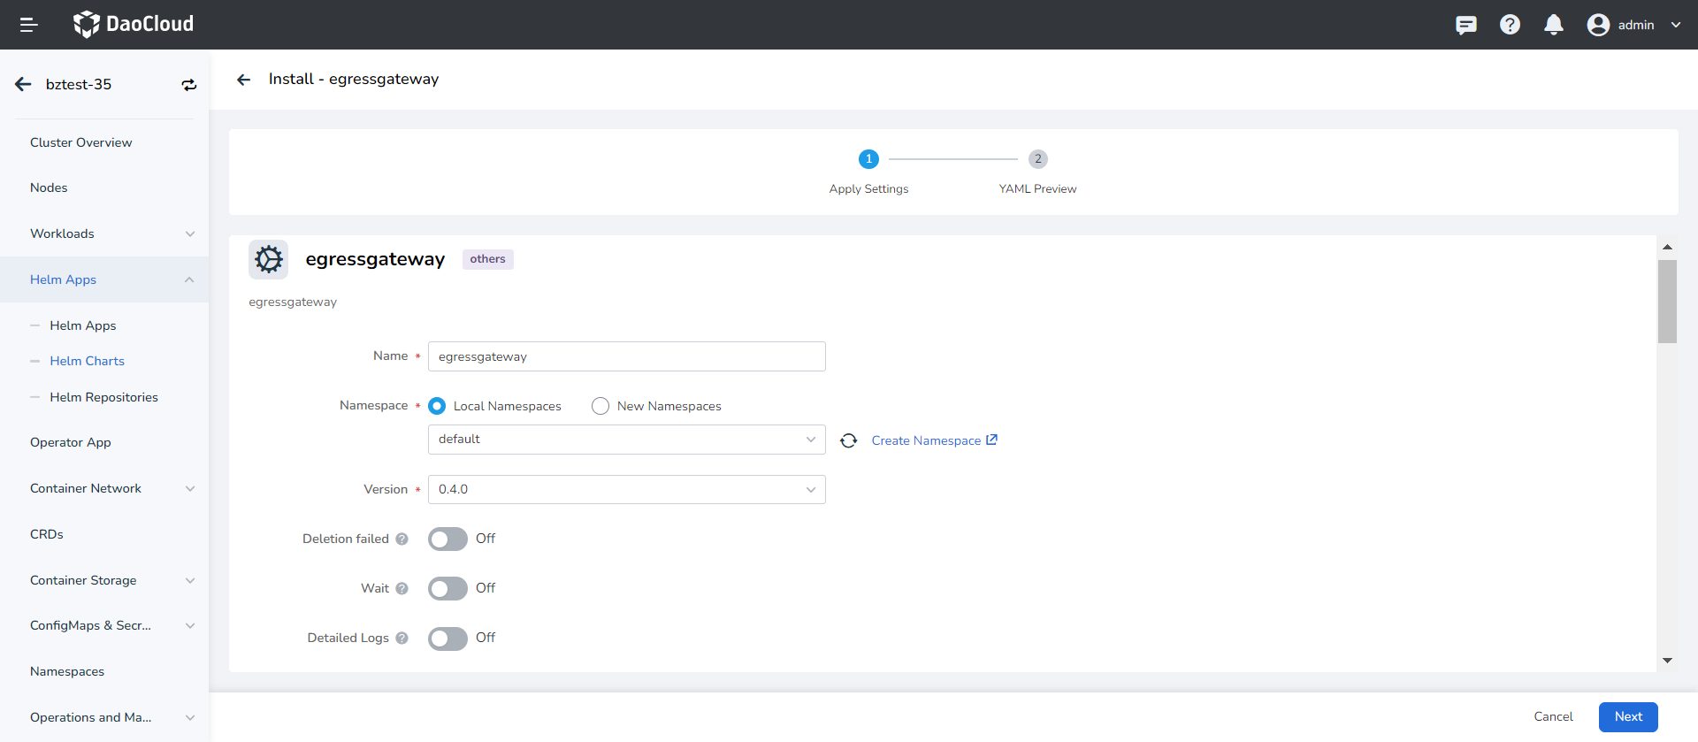1698x742 pixels.
Task: Open Helm Repositories in sidebar
Action: pyautogui.click(x=103, y=397)
